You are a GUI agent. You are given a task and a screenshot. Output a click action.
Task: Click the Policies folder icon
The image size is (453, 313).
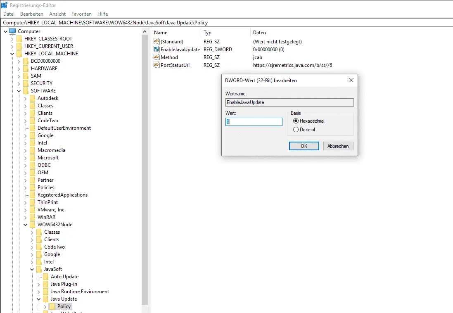[x=32, y=187]
